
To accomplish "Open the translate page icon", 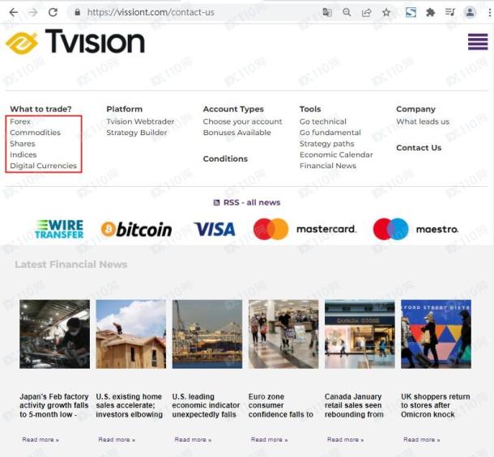I will pos(327,13).
